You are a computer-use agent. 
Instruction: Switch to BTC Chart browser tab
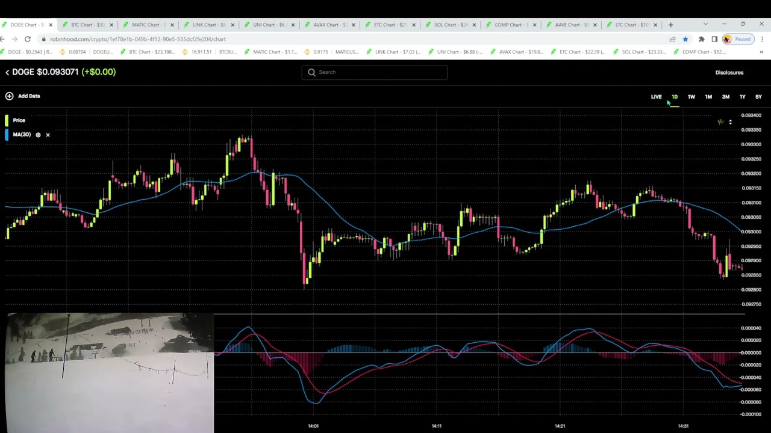pyautogui.click(x=88, y=25)
